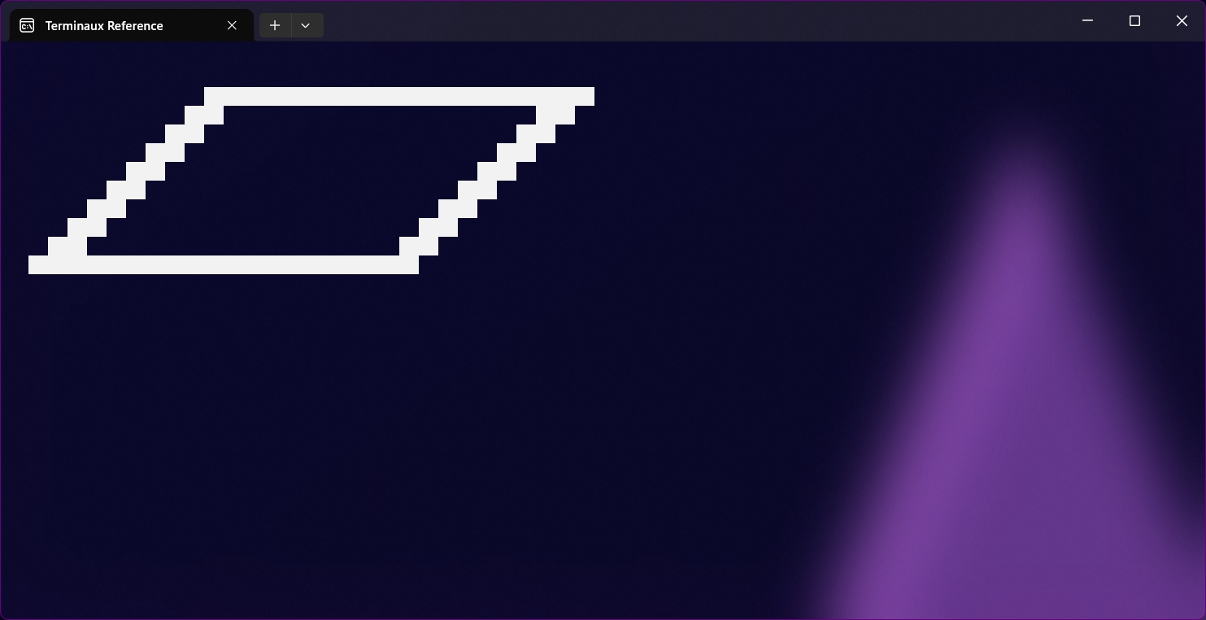This screenshot has width=1206, height=620.
Task: Click the top-left corner of the parallelogram
Action: [x=214, y=96]
